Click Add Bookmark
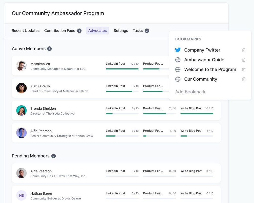 [190, 92]
